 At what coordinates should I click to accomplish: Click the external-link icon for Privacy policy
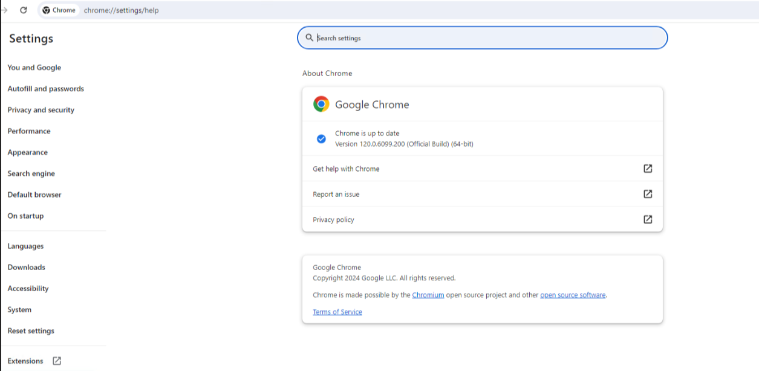[648, 219]
